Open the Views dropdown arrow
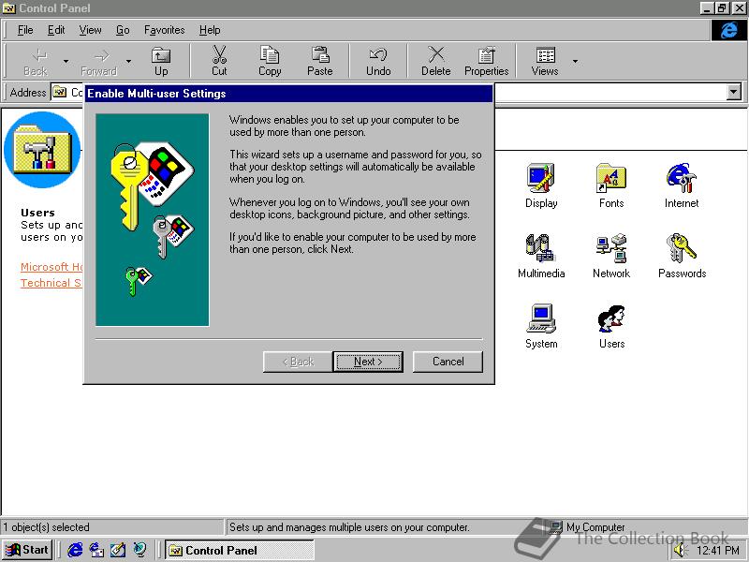This screenshot has height=562, width=749. point(575,61)
